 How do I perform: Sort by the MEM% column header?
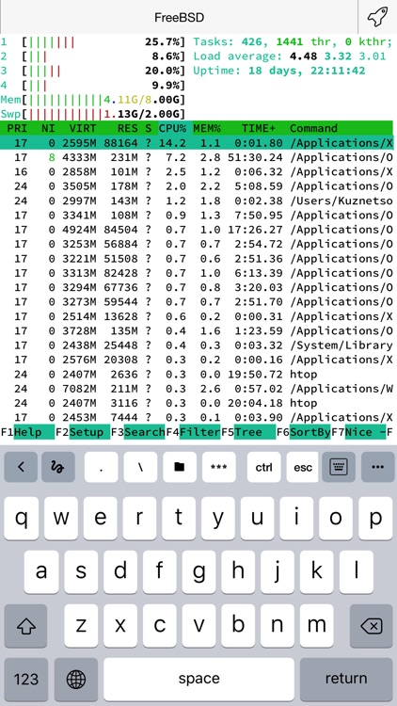point(207,128)
